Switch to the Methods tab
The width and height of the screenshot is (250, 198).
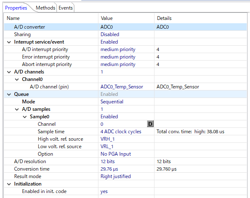pyautogui.click(x=45, y=8)
